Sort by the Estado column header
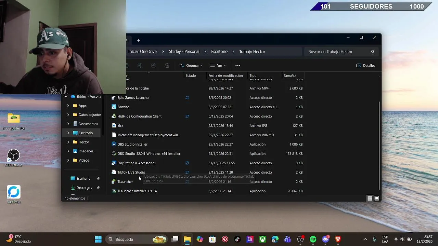Screen dimensions: 438x246 [191, 76]
